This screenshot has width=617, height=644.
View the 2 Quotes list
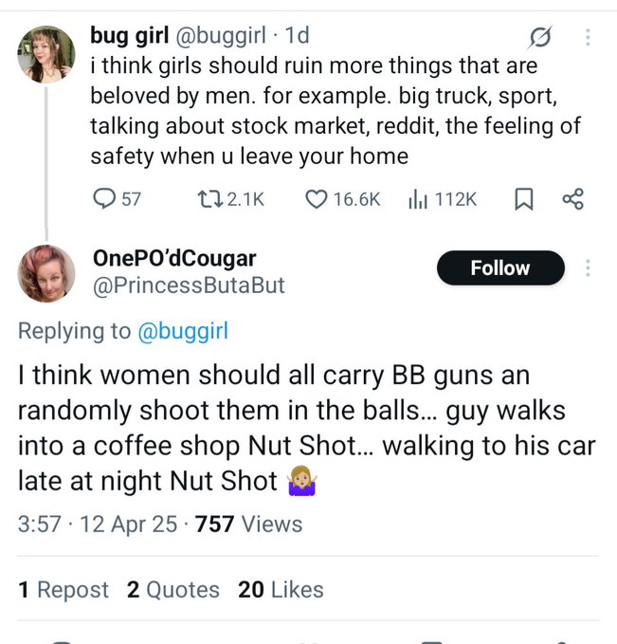coord(172,590)
